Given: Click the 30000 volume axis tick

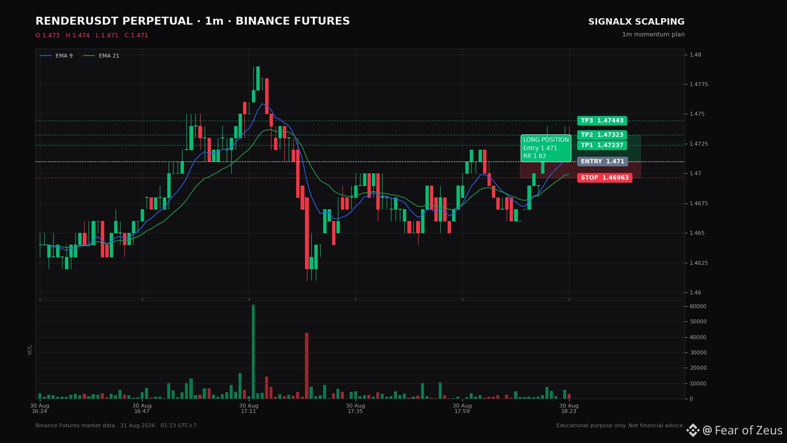Looking at the screenshot, I should click(x=698, y=352).
